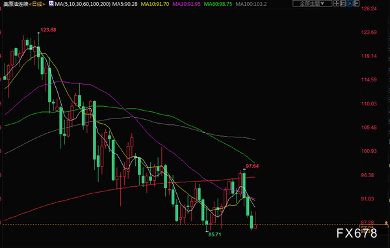Click the green MA60:98.75 legend label
The image size is (390, 248).
pyautogui.click(x=218, y=4)
